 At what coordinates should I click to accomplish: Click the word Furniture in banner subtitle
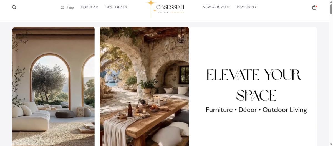pyautogui.click(x=219, y=110)
